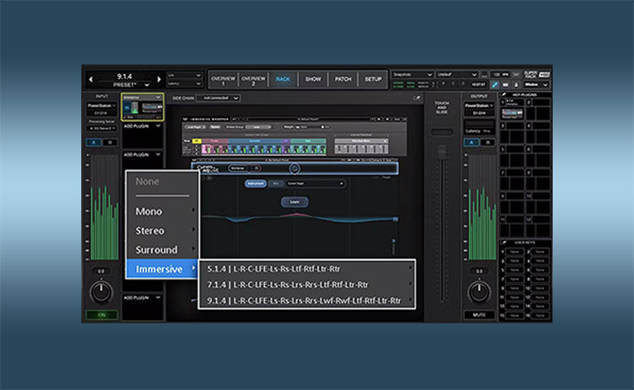Click the pencil icon beside User Keys
Screen dimensions: 634x390
point(504,242)
